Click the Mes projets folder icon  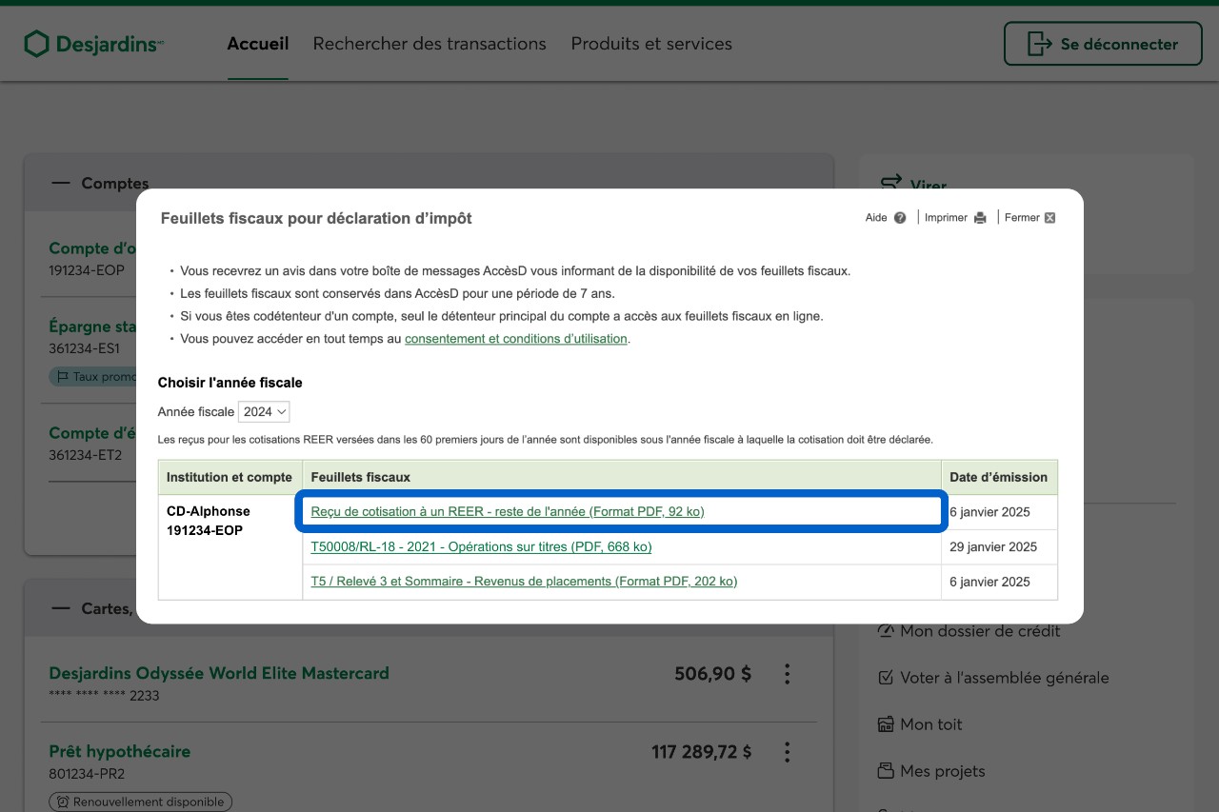tap(886, 771)
